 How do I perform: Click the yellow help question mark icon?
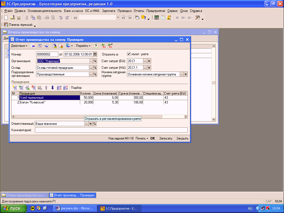(96, 46)
